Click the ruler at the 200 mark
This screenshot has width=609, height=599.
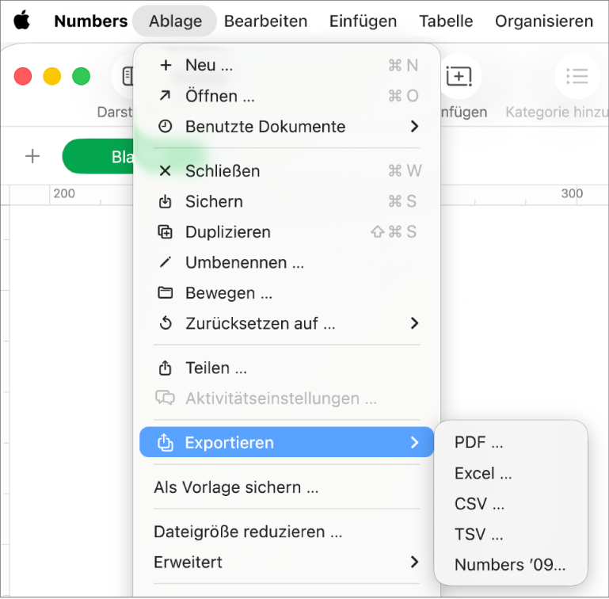[64, 193]
